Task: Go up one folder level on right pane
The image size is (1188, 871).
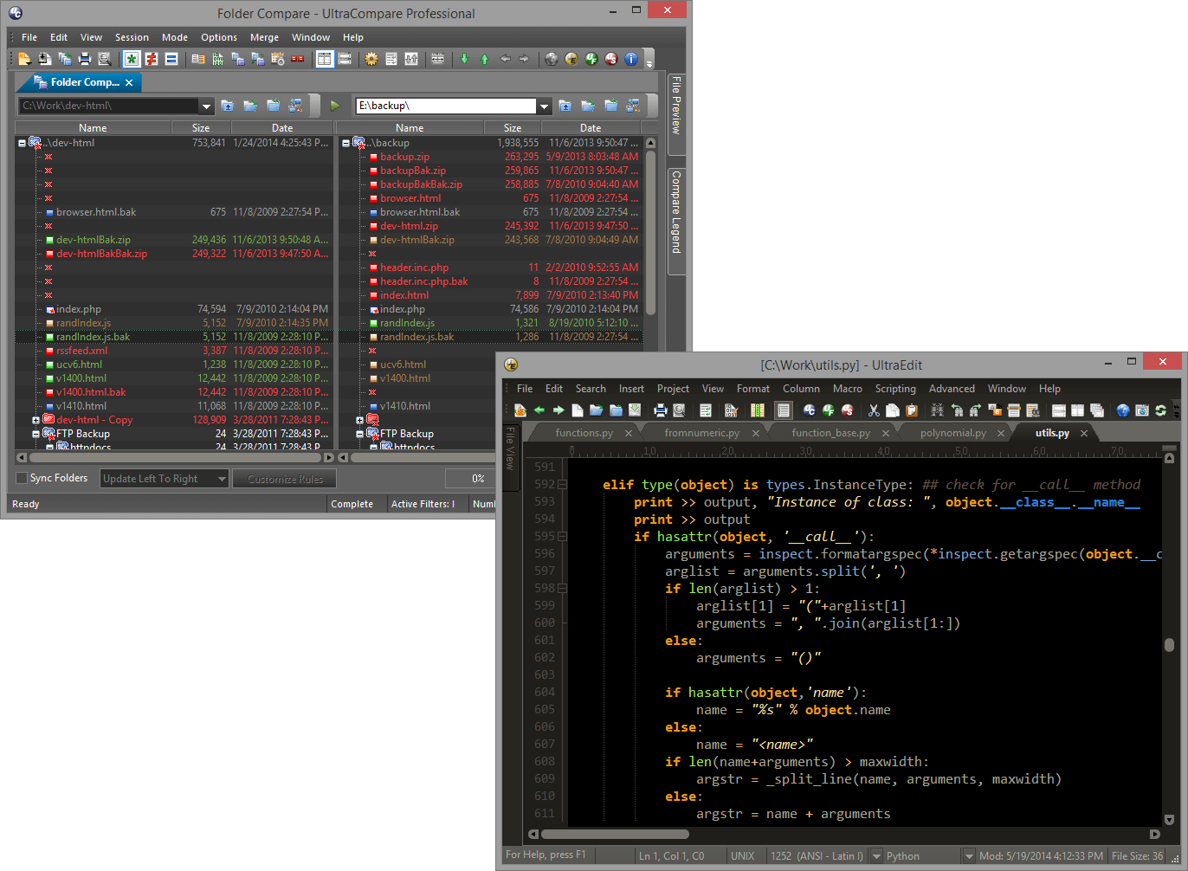Action: coord(565,106)
